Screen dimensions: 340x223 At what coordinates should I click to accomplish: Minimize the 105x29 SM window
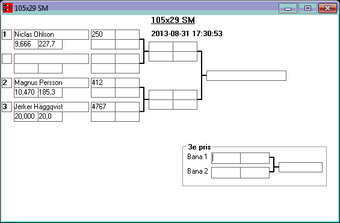tap(288, 8)
